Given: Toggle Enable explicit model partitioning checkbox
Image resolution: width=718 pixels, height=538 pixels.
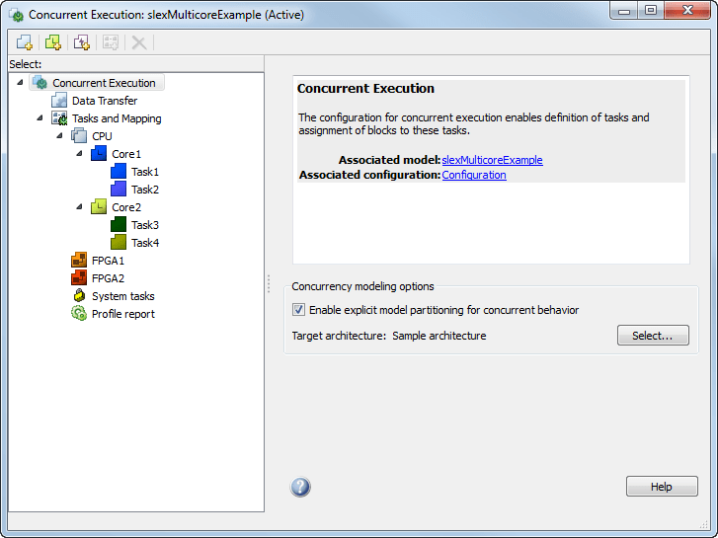Looking at the screenshot, I should coord(298,310).
